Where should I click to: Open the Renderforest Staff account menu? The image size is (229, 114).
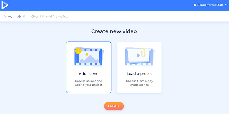pos(210,5)
